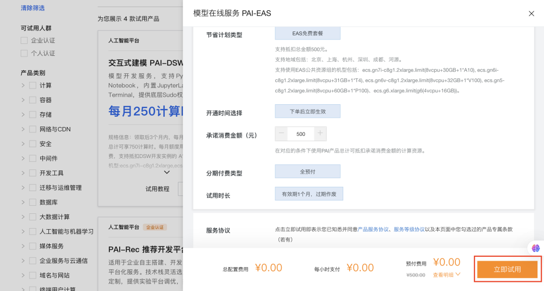Check the 媒体服务 category checkbox
544x291 pixels.
33,246
